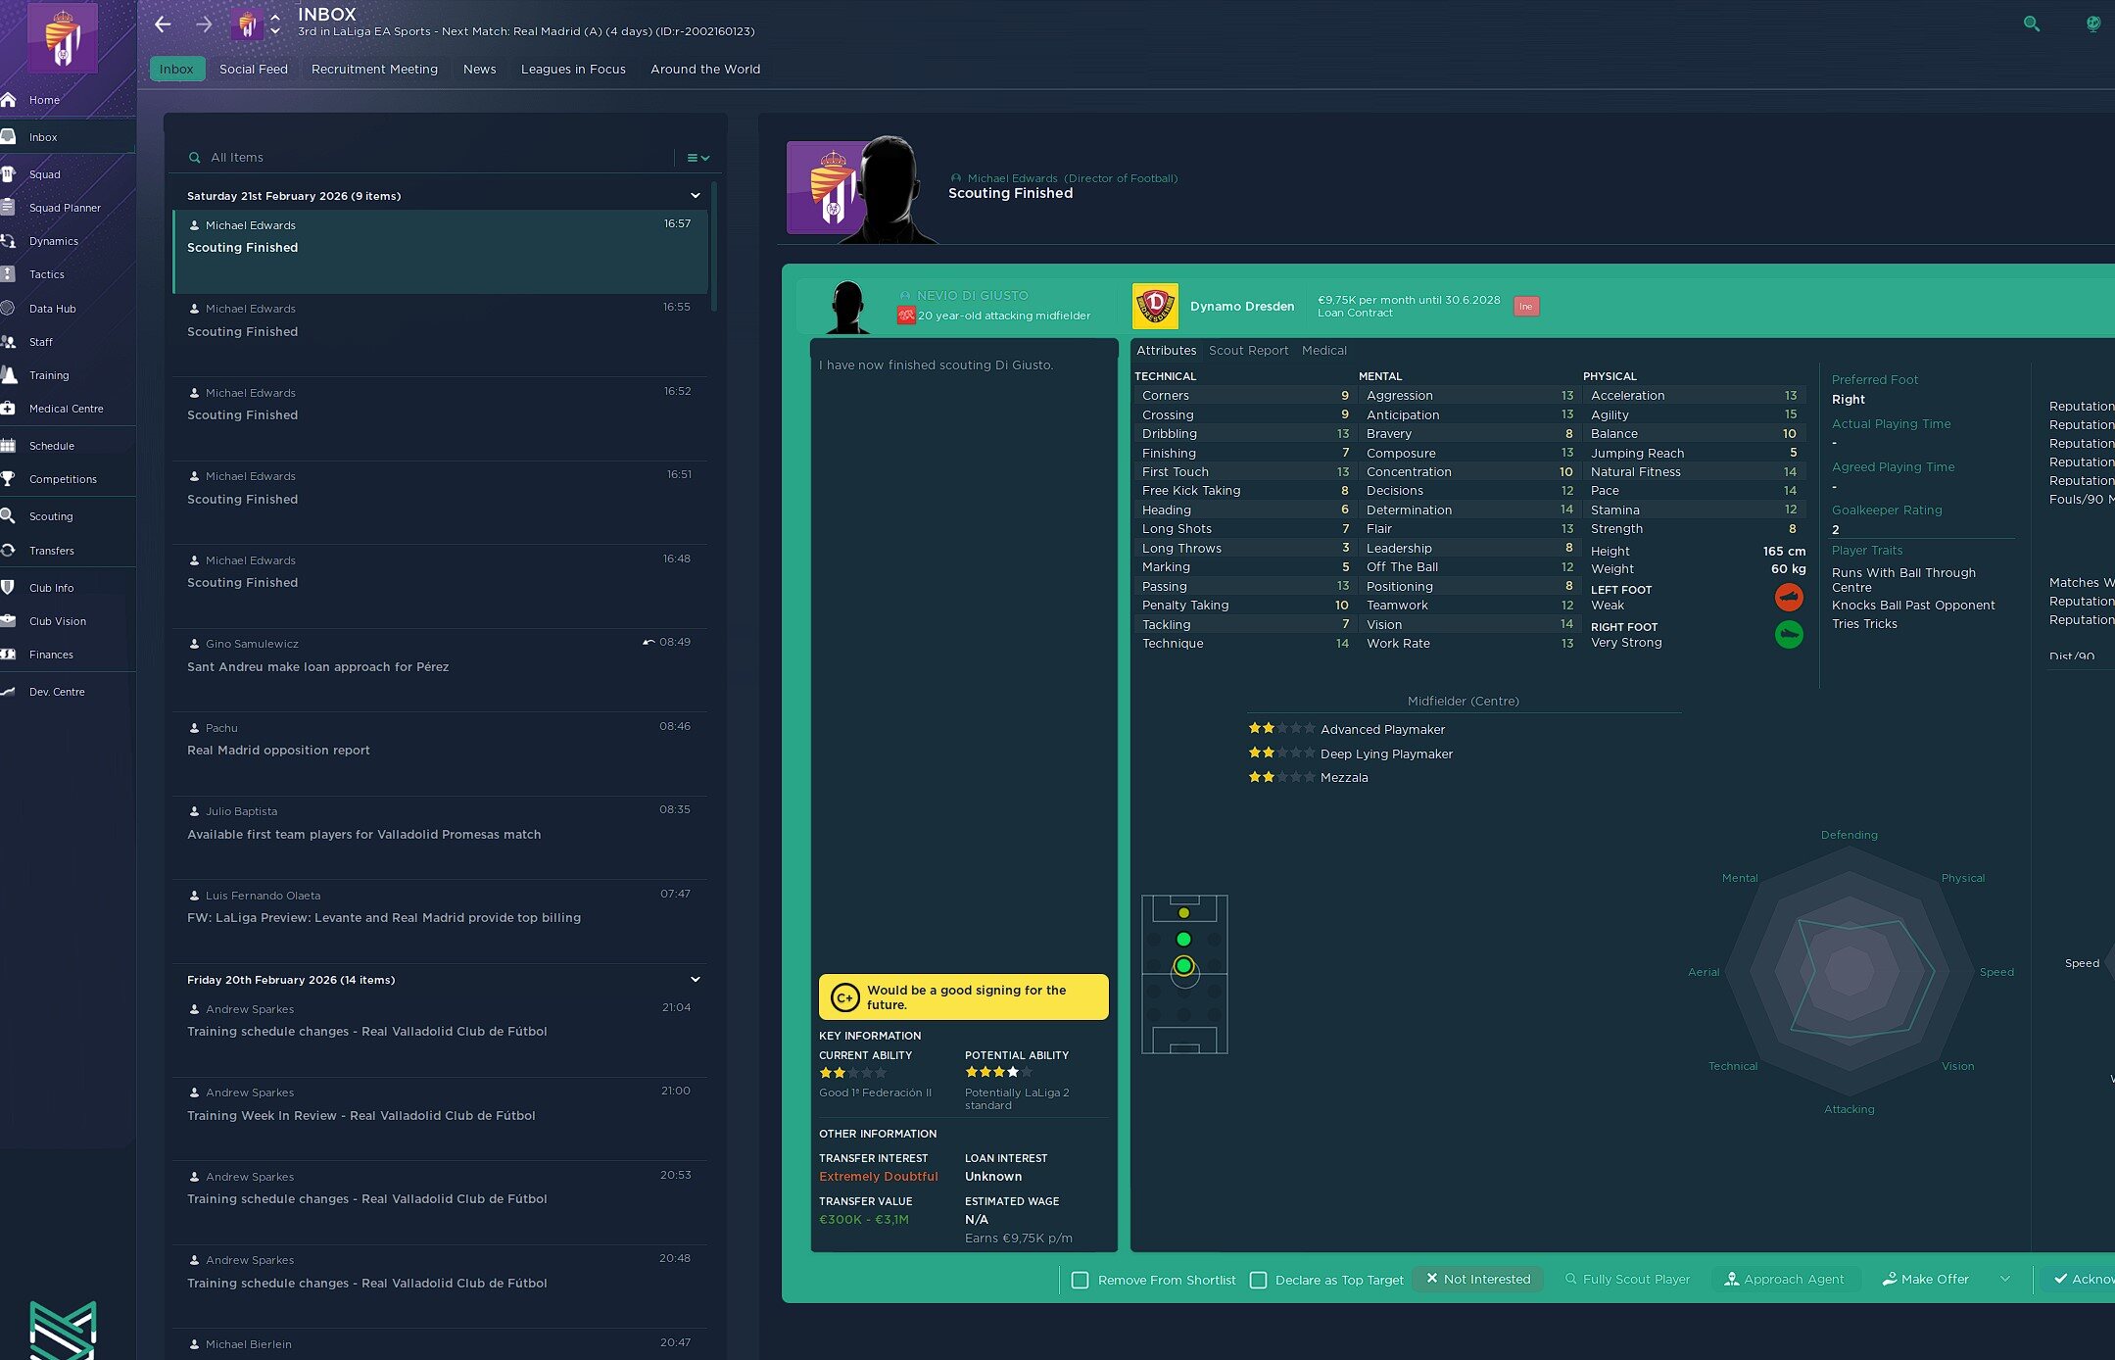Open the Recruitment Meeting tab
2115x1360 pixels.
374,70
